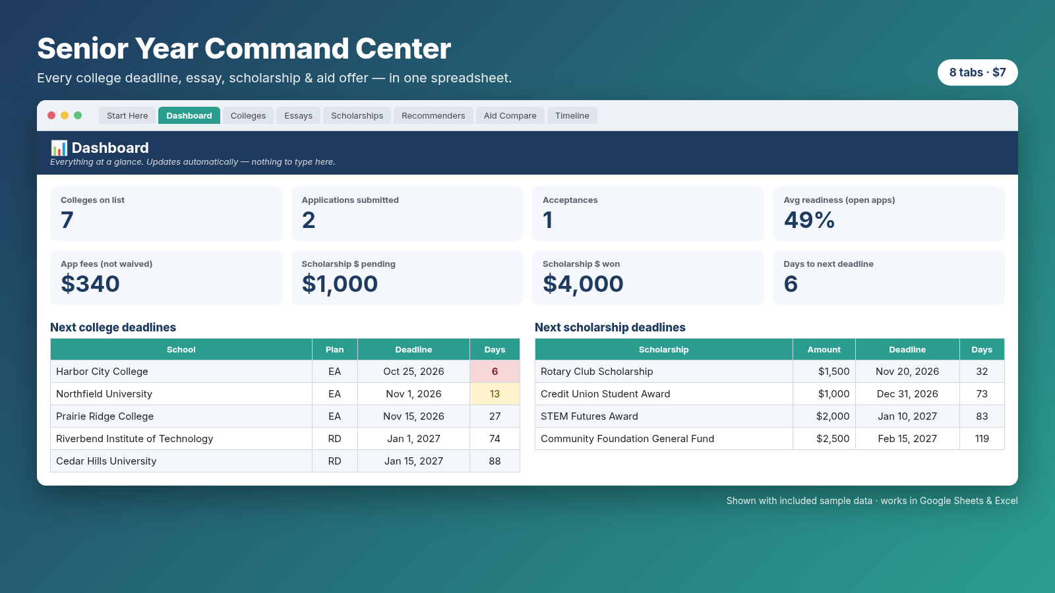1055x593 pixels.
Task: Open the Essays tab
Action: tap(299, 115)
